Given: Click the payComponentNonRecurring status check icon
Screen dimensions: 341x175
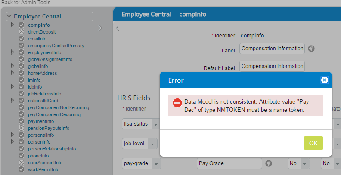Looking at the screenshot, I should pyautogui.click(x=21, y=107).
